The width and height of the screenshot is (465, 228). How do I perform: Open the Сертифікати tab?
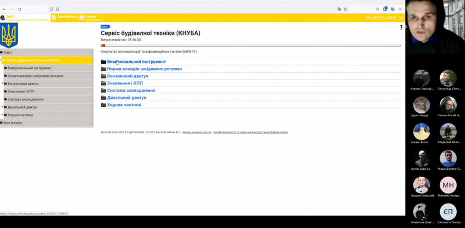pyautogui.click(x=64, y=18)
